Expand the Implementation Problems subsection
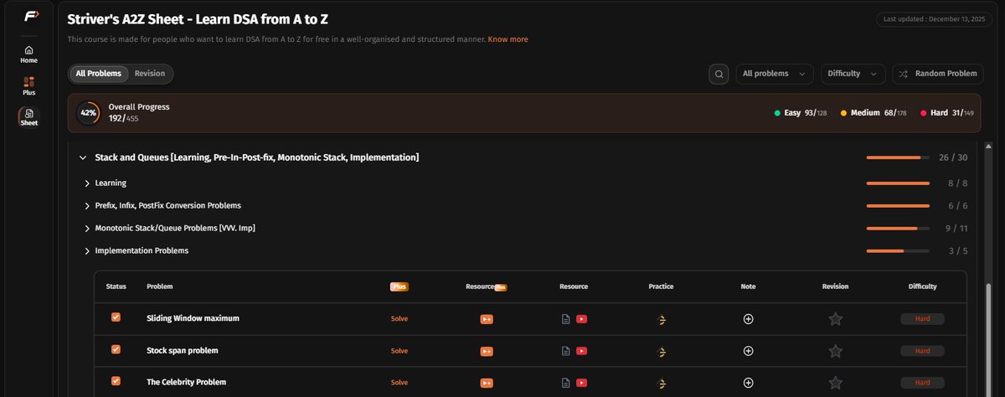 tap(87, 250)
